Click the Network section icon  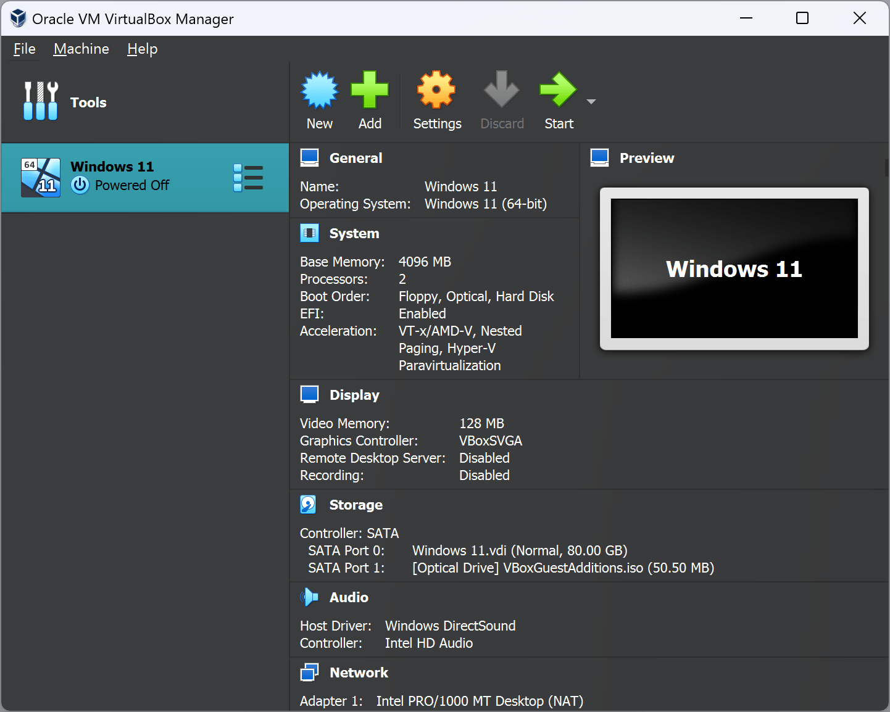click(310, 673)
